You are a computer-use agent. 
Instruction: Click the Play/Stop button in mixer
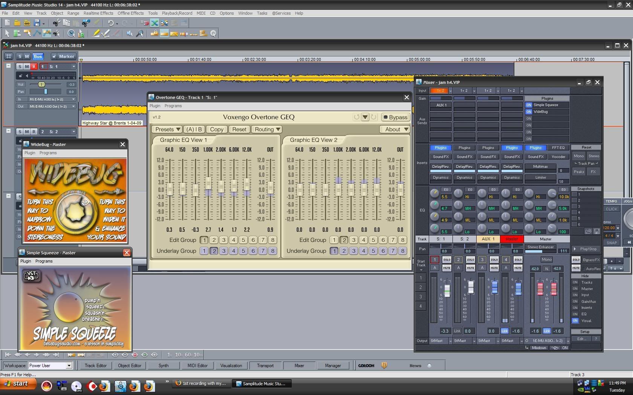(x=586, y=249)
